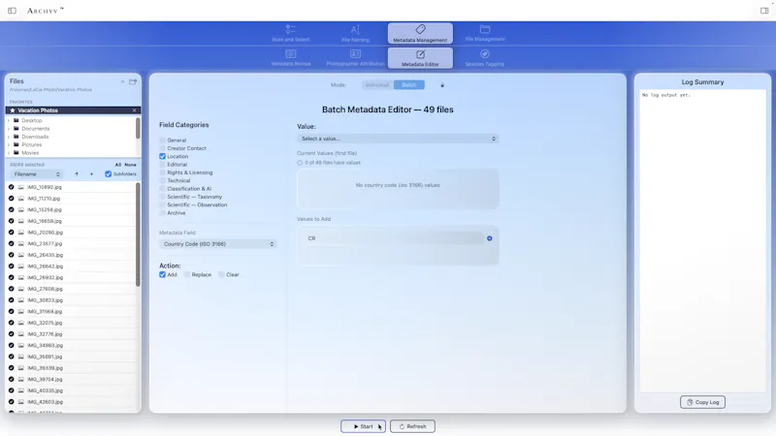Viewport: 776px width, 436px height.
Task: Select the Metadata Editor tool
Action: (420, 58)
